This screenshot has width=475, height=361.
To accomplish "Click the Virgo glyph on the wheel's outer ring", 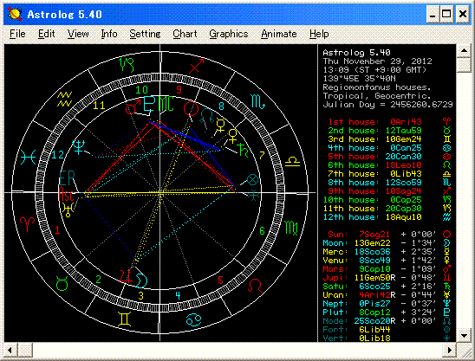I will (292, 229).
